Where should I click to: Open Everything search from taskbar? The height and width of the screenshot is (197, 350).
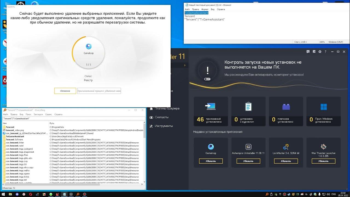point(78,194)
